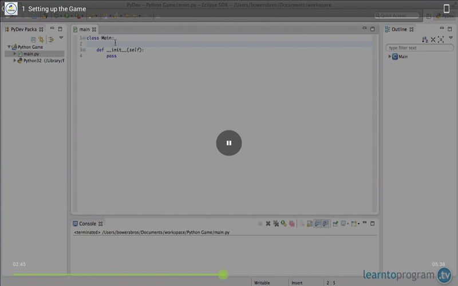The width and height of the screenshot is (458, 286).
Task: Toggle Link with Editor in Package Explorer
Action: coord(41,39)
